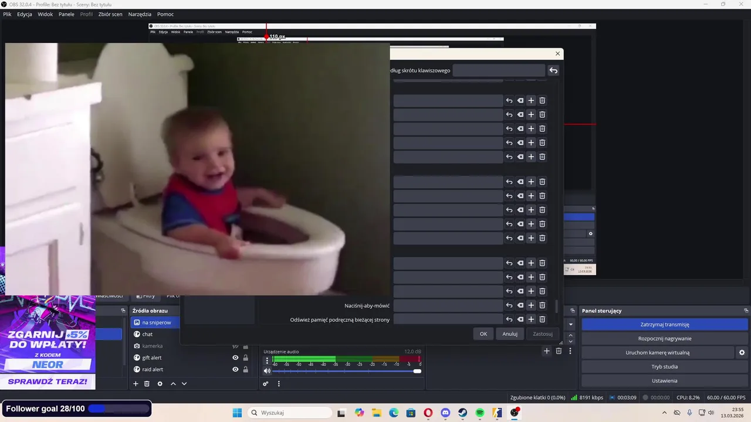Image resolution: width=751 pixels, height=422 pixels.
Task: Clear the Odśwież pamięć podręczną hotkey binding
Action: click(x=520, y=319)
